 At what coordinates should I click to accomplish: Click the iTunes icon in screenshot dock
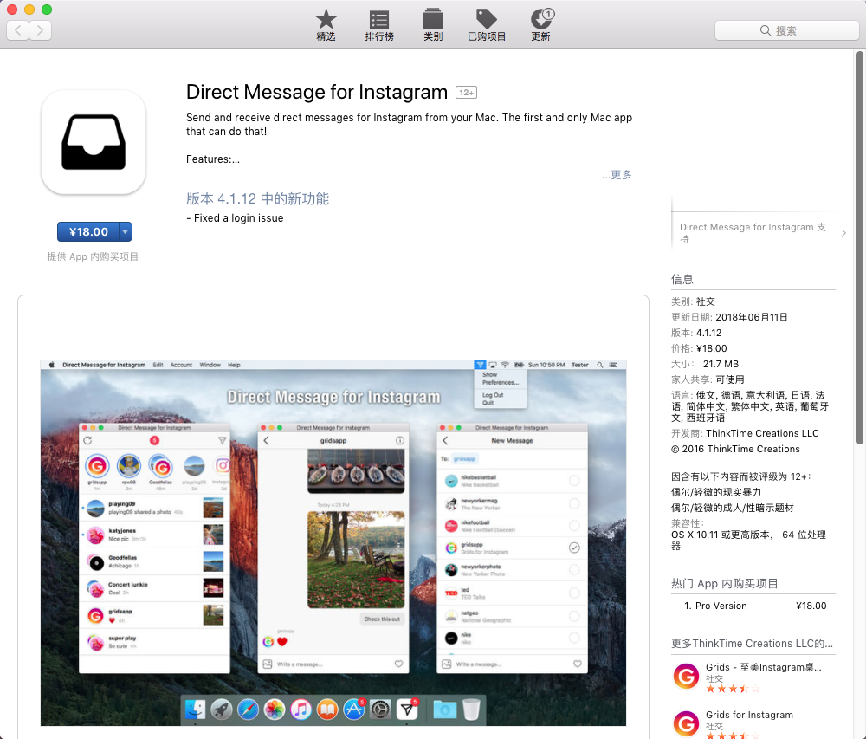pos(301,710)
